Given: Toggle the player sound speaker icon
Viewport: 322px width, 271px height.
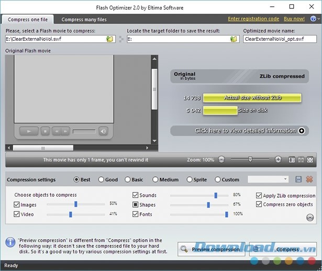Looking at the screenshot, I should (103, 131).
